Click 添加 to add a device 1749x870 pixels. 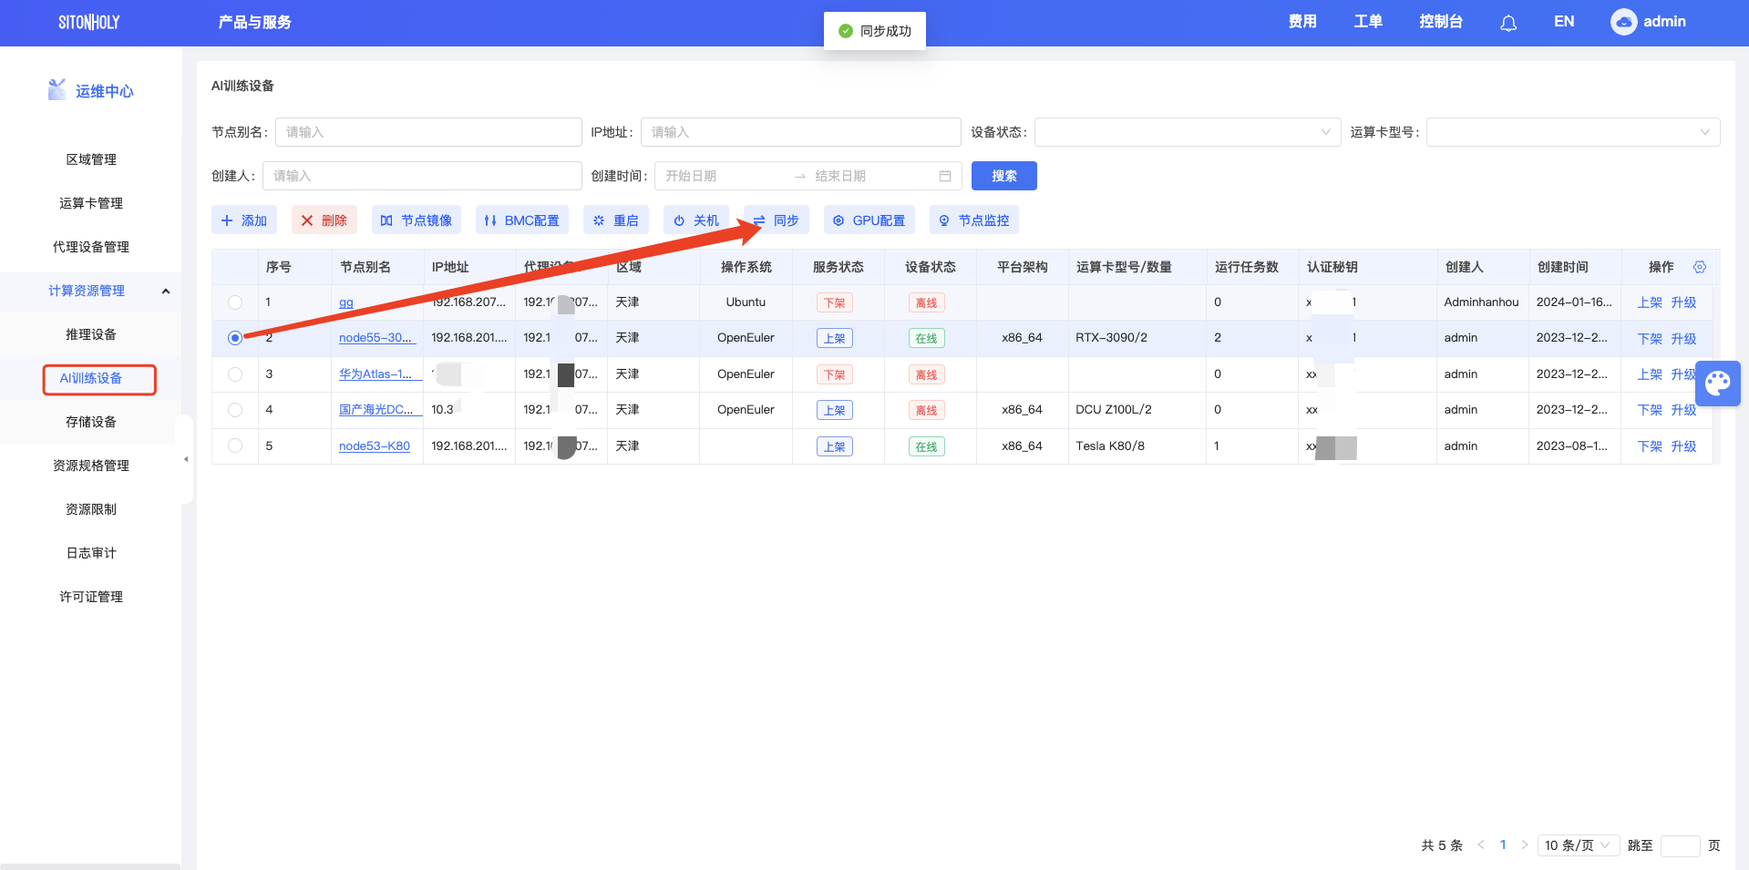coord(244,220)
